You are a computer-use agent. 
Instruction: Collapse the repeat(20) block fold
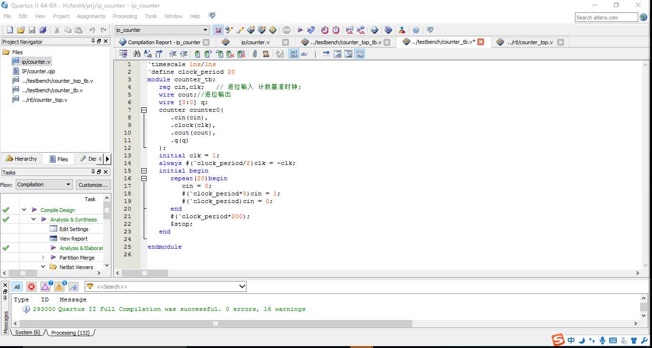pos(144,178)
